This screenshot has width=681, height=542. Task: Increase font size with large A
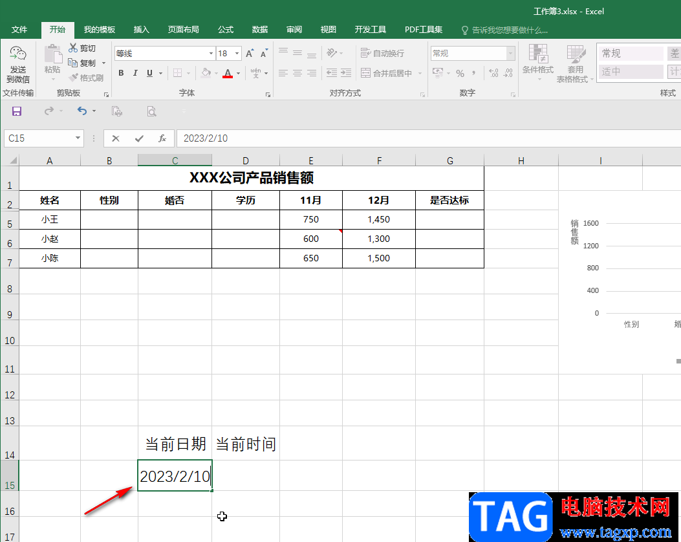click(249, 54)
